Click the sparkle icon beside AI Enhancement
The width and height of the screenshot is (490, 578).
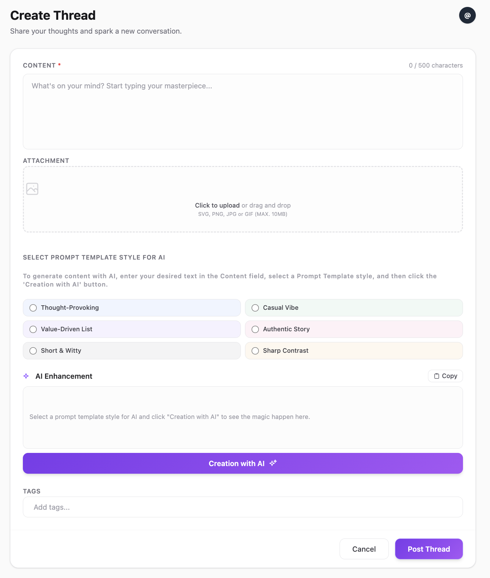26,376
